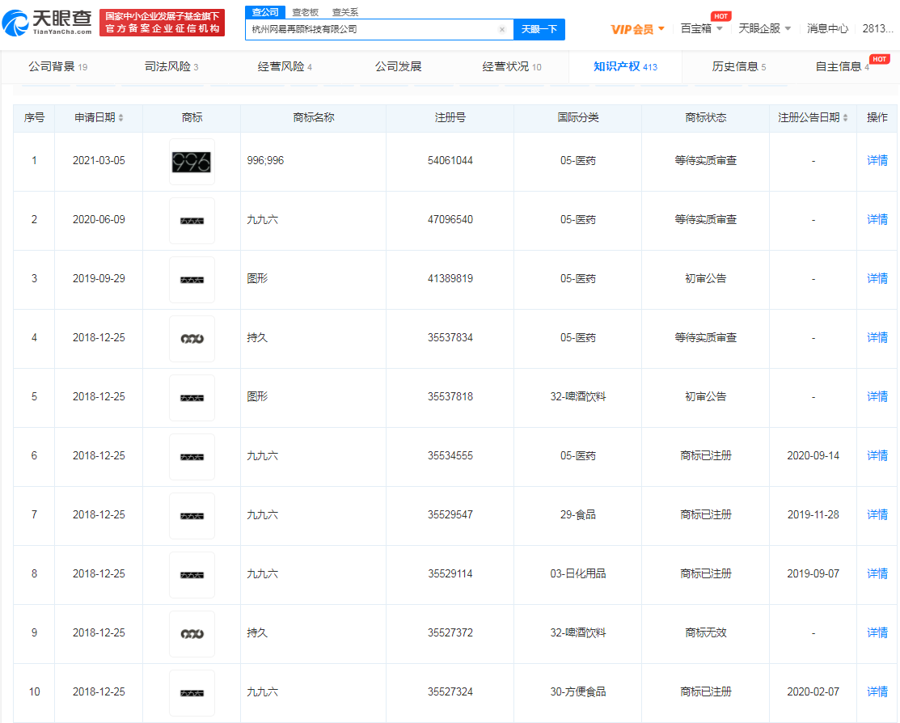Open the VIP会员 dropdown
Image resolution: width=900 pixels, height=723 pixels.
pyautogui.click(x=642, y=28)
